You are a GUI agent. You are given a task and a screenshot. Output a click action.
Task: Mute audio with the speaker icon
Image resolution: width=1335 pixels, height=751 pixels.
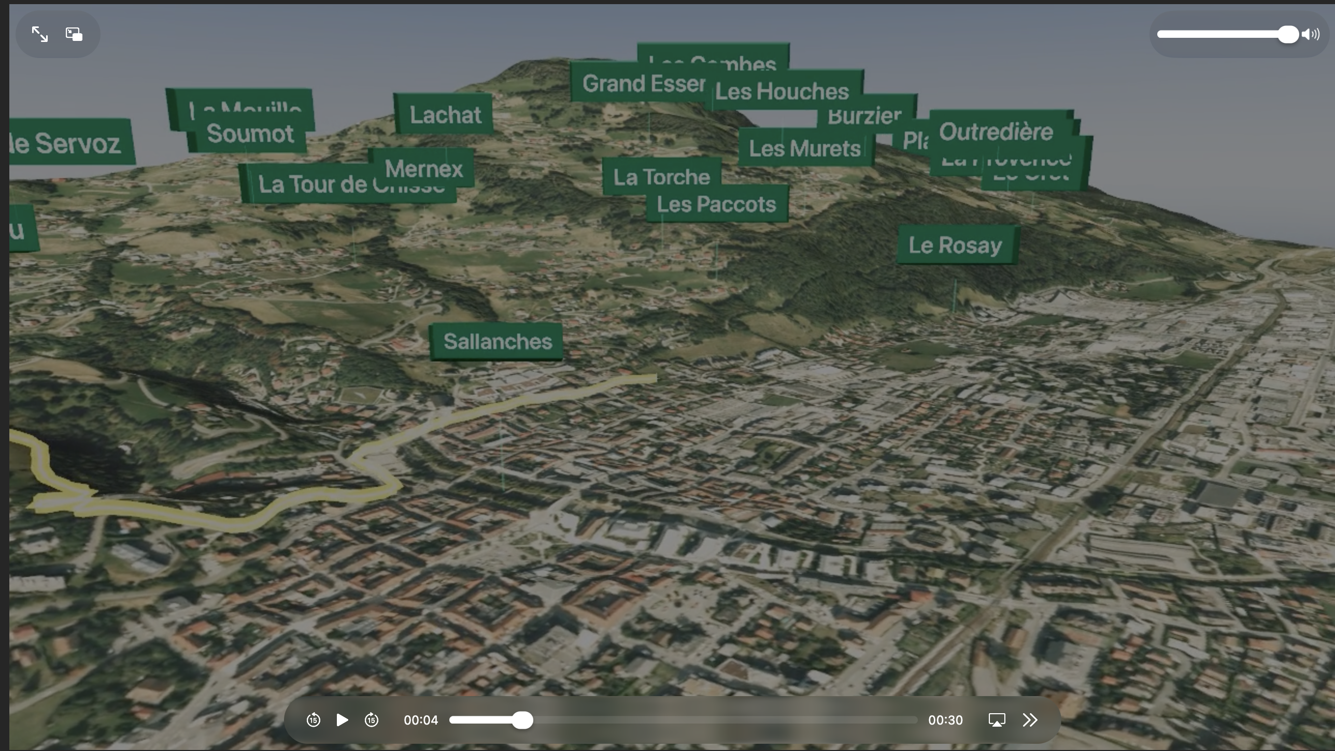[x=1311, y=34]
